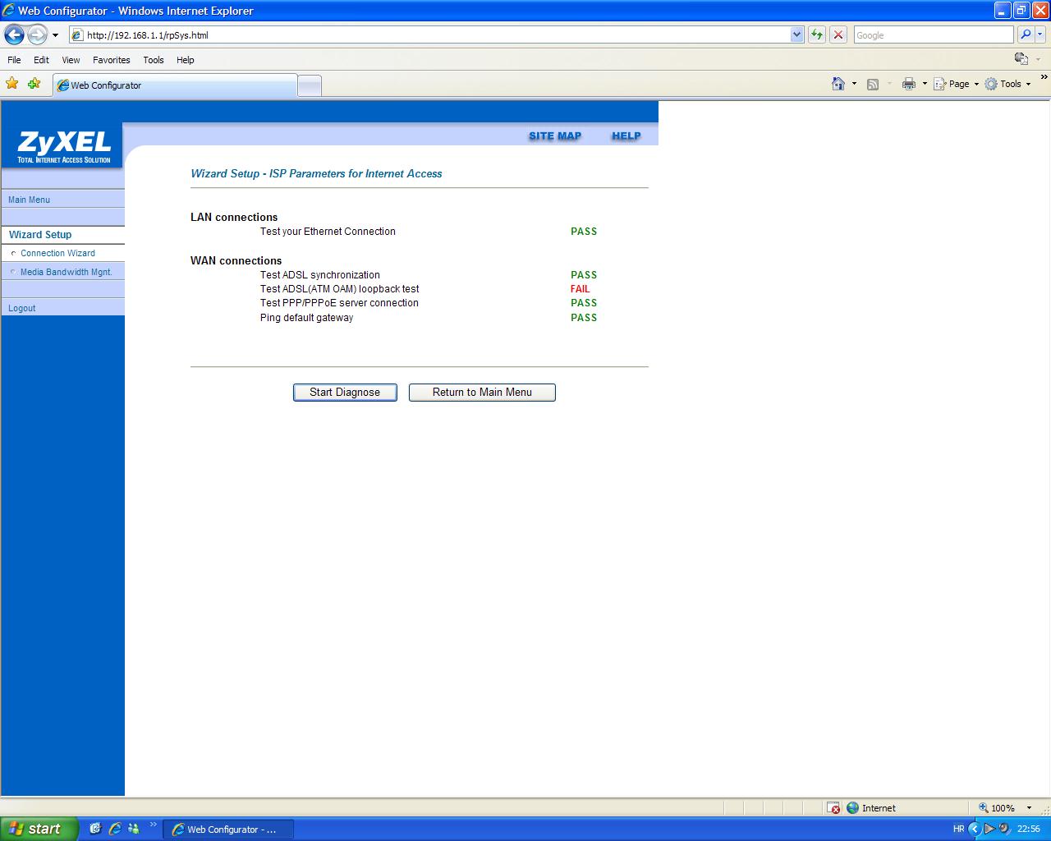
Task: Click the browser Back arrow button
Action: tap(14, 34)
